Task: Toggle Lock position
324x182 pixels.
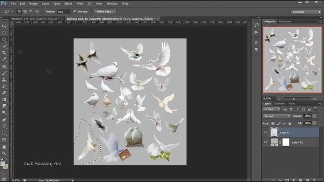Action: tap(284, 123)
